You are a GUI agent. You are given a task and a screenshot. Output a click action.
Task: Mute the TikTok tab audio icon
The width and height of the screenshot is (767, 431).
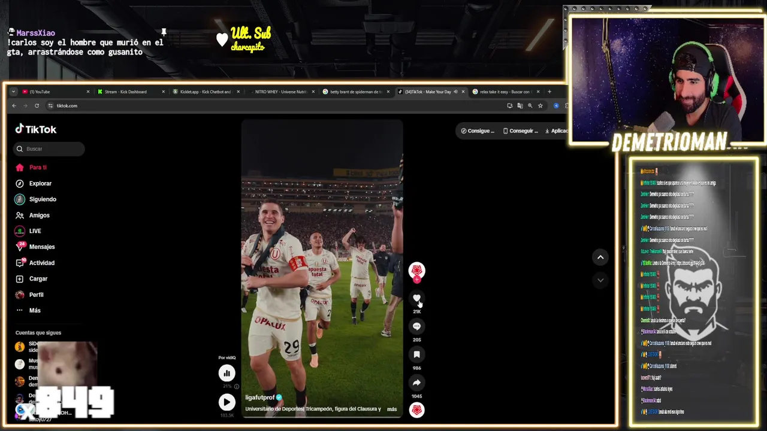pos(455,92)
